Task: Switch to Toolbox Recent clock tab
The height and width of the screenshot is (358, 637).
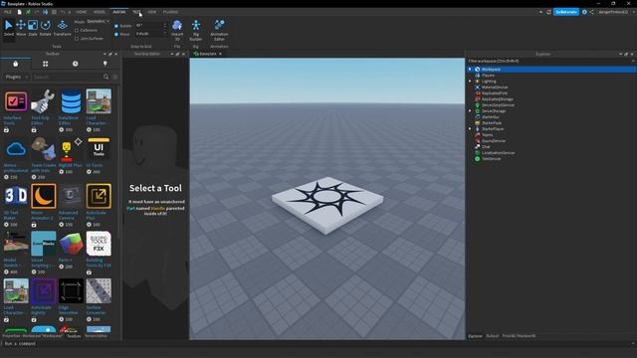Action: tap(76, 64)
